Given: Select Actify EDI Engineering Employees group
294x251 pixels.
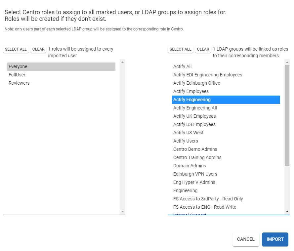Looking at the screenshot, I should [x=208, y=75].
